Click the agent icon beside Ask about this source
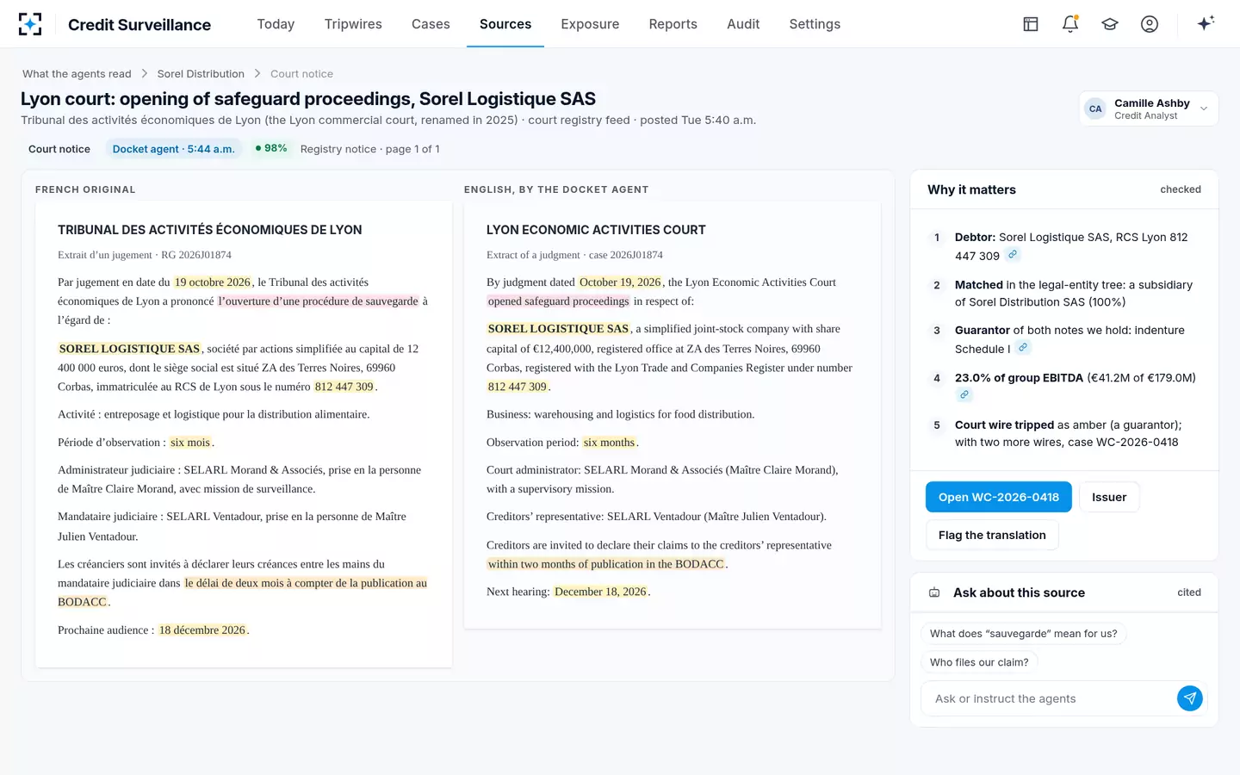Screen dimensions: 1240x775 click(x=934, y=592)
